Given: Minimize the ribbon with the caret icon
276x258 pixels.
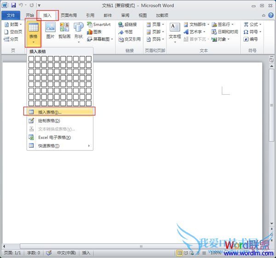Looking at the screenshot, I should coord(264,16).
